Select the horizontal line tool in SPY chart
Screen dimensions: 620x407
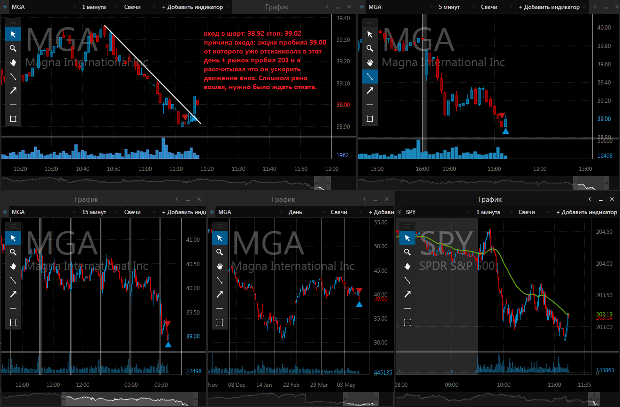click(407, 308)
